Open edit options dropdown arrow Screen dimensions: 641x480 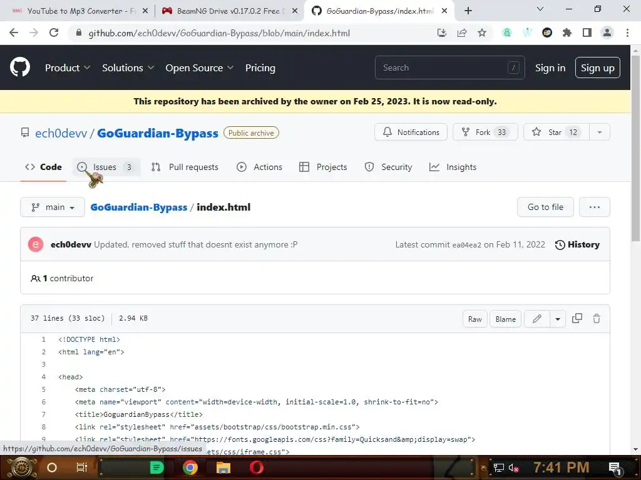click(558, 319)
